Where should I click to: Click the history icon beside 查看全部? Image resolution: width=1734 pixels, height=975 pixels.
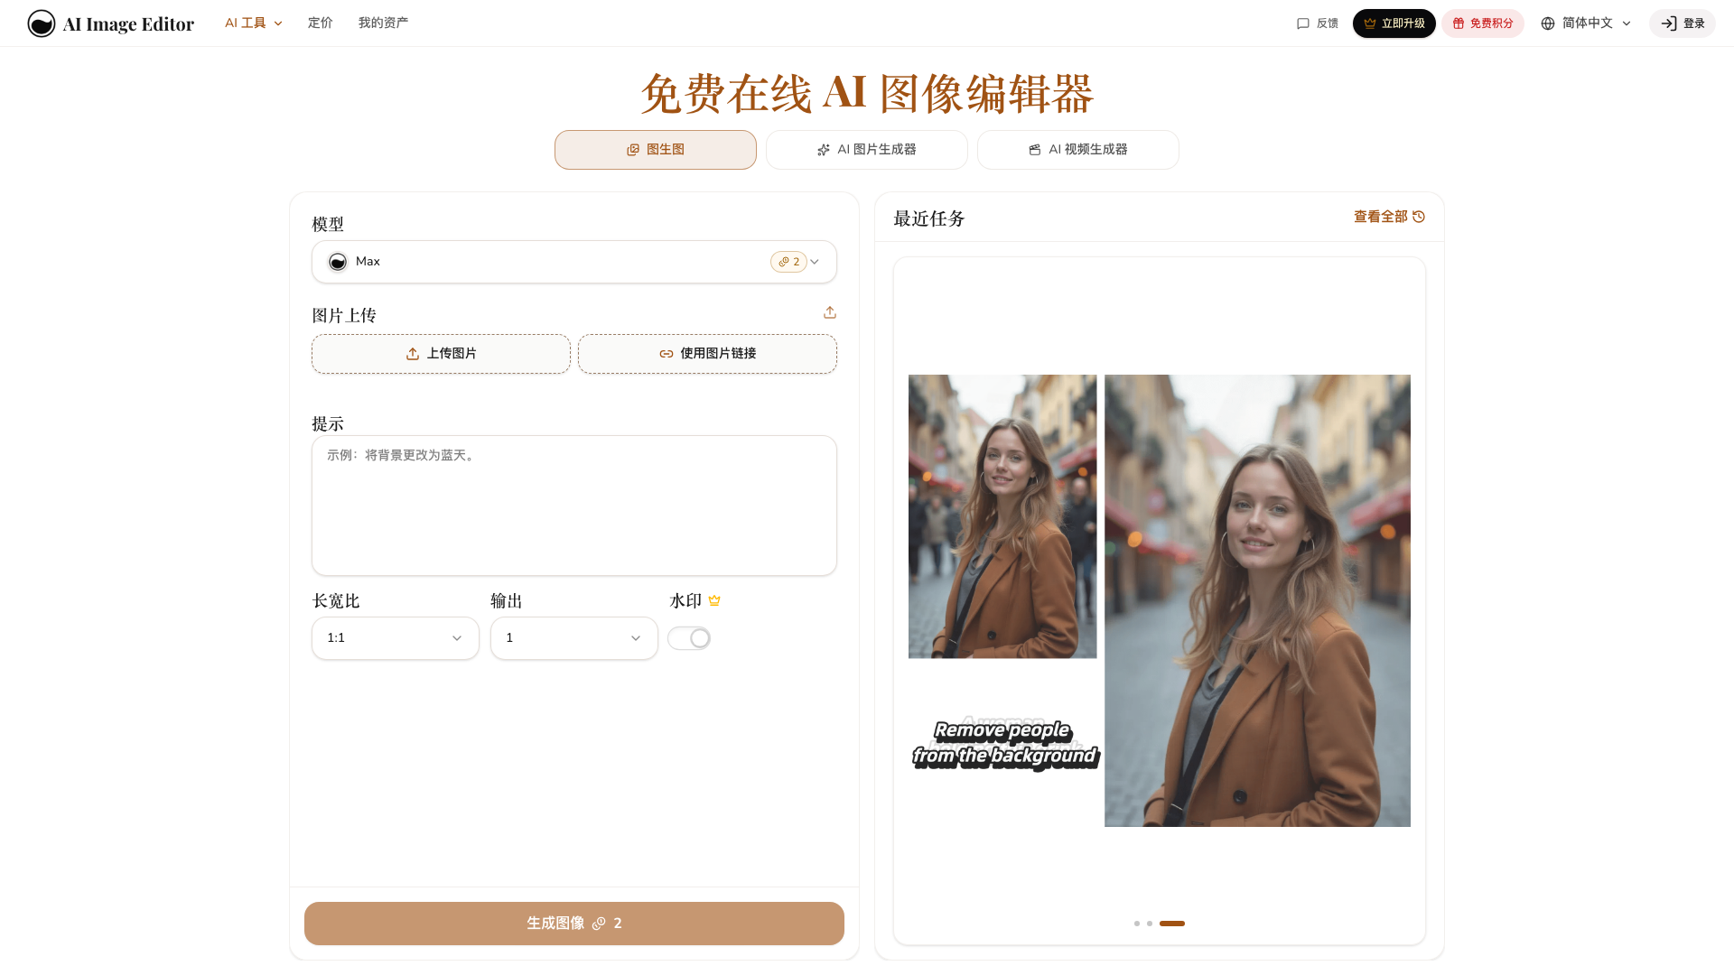coord(1419,217)
